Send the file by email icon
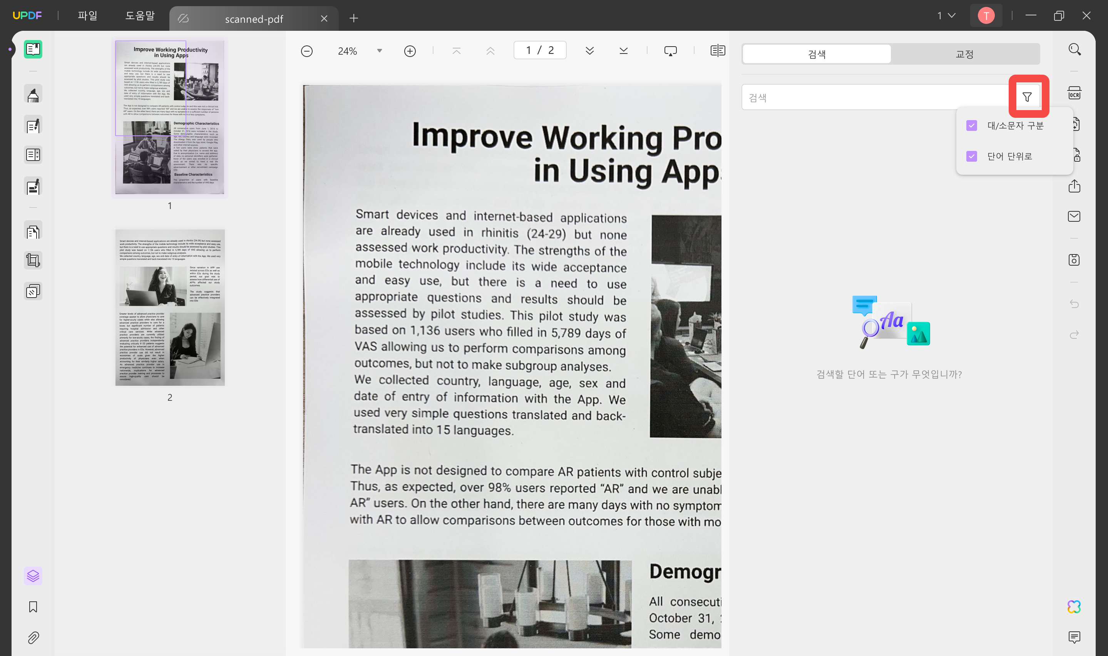 (x=1073, y=216)
